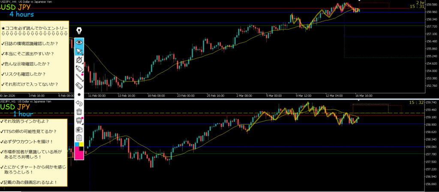
Task: Click the black dot brush size button
Action: coord(79,95)
